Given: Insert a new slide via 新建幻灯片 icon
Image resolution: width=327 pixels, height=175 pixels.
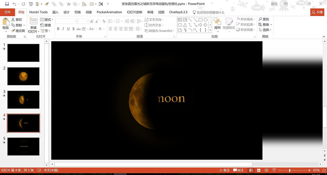Looking at the screenshot, I should 33,21.
